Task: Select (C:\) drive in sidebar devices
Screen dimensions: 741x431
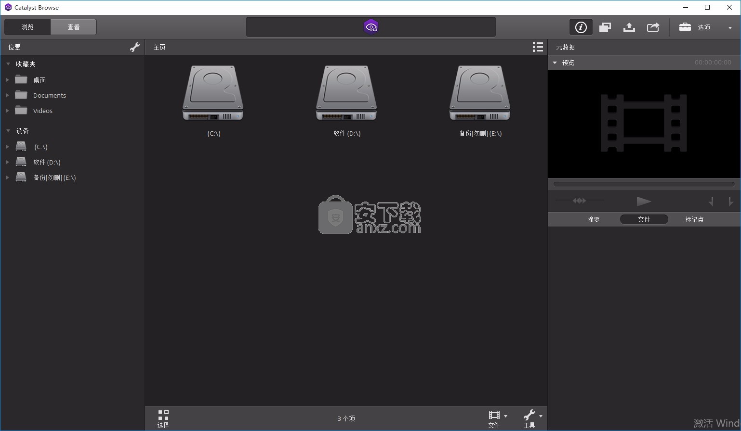Action: click(x=41, y=147)
